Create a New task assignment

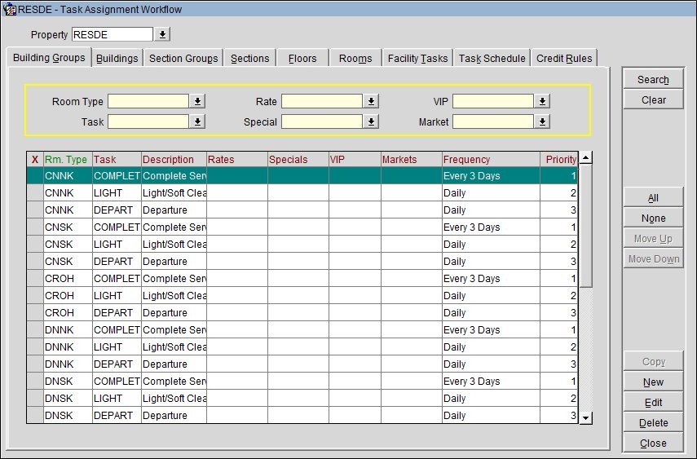point(653,382)
